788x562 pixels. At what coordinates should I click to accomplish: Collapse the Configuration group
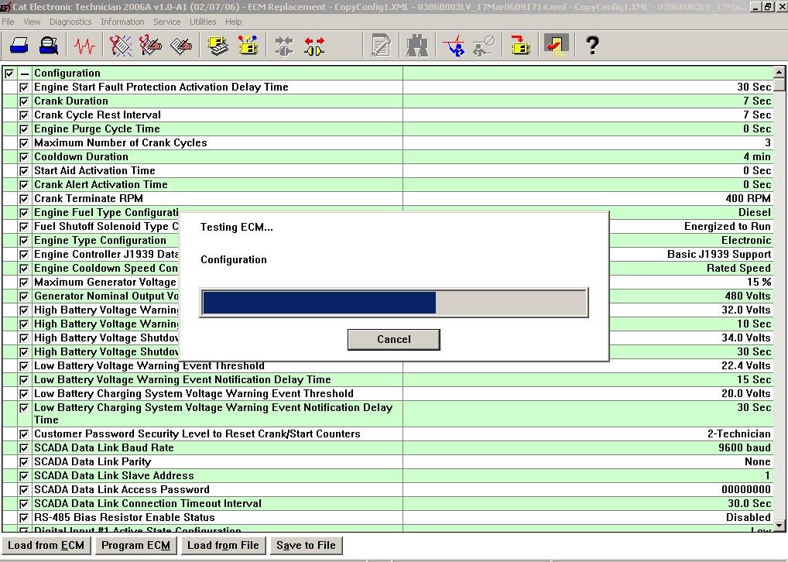25,74
